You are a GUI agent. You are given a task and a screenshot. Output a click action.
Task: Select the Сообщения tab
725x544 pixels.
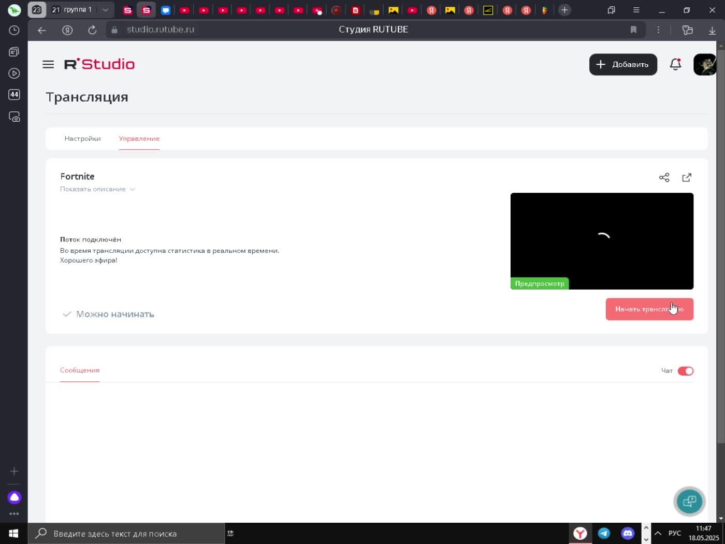80,370
